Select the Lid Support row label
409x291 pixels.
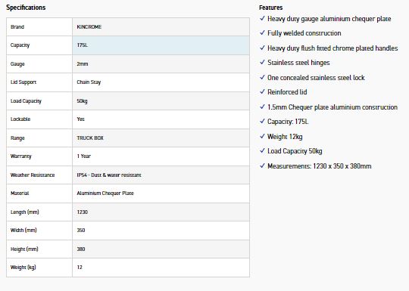pyautogui.click(x=23, y=82)
